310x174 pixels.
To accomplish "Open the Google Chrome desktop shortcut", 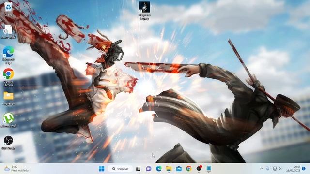I will (8, 77).
